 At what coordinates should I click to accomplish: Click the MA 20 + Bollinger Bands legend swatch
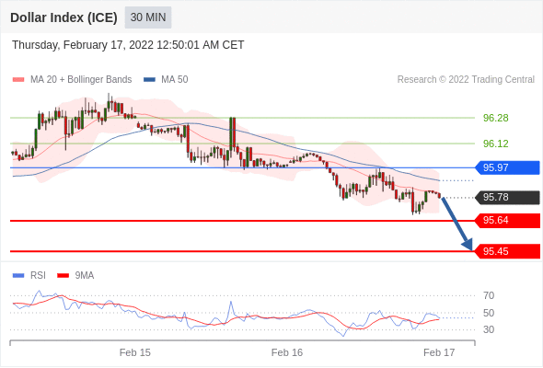[x=18, y=80]
